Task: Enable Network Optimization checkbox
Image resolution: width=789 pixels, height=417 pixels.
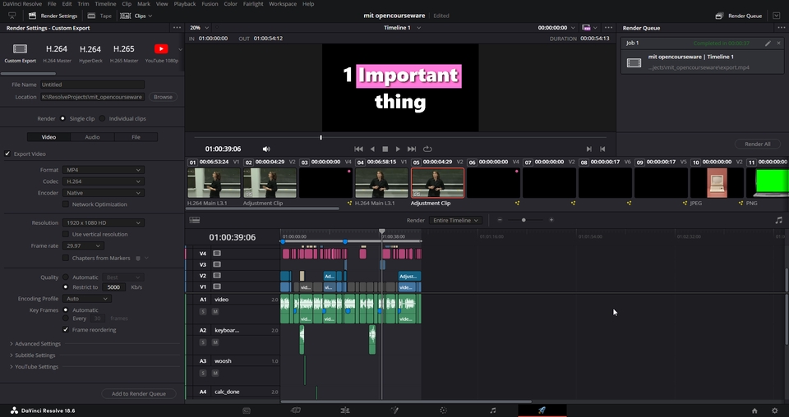Action: click(x=66, y=204)
